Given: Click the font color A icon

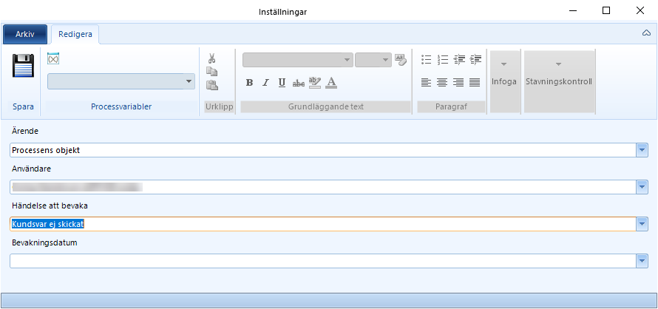Looking at the screenshot, I should [x=331, y=83].
